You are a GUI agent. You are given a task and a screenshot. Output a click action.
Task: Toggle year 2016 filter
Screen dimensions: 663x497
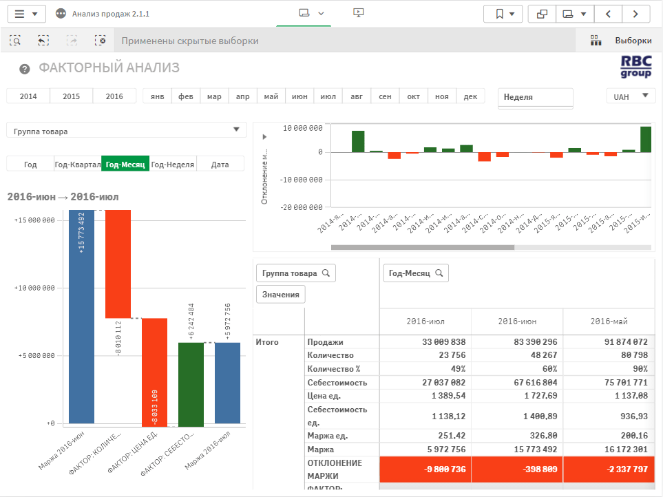pyautogui.click(x=114, y=96)
